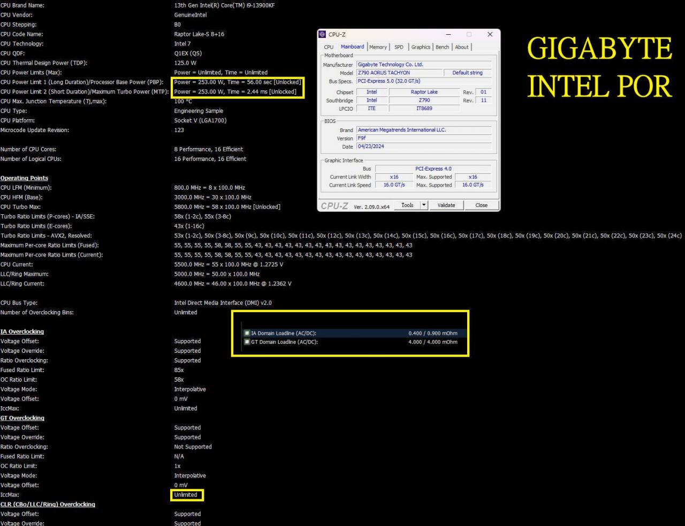
Task: Open the Graphics tab in CPU-Z
Action: [421, 47]
